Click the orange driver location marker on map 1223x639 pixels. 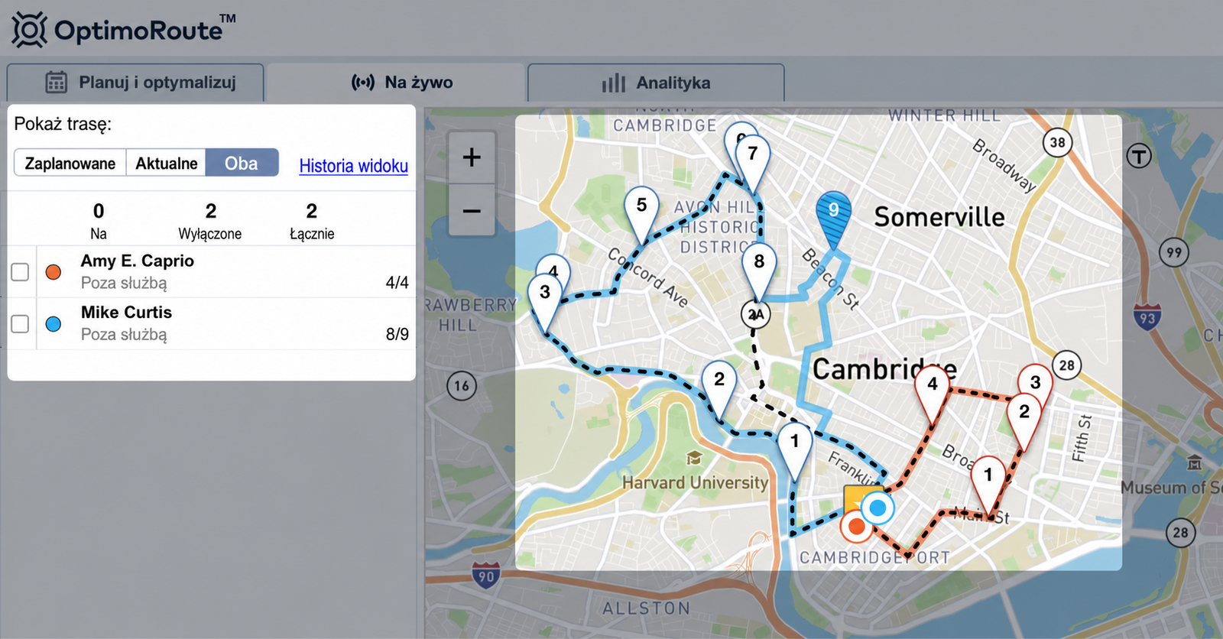[856, 526]
